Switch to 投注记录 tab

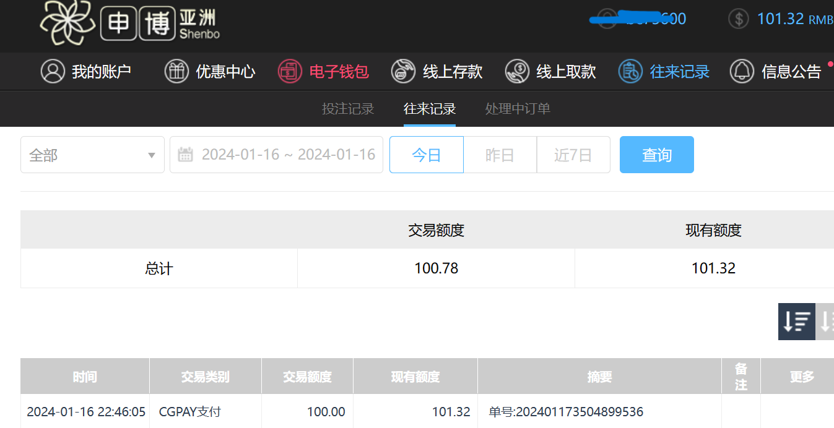[x=348, y=109]
